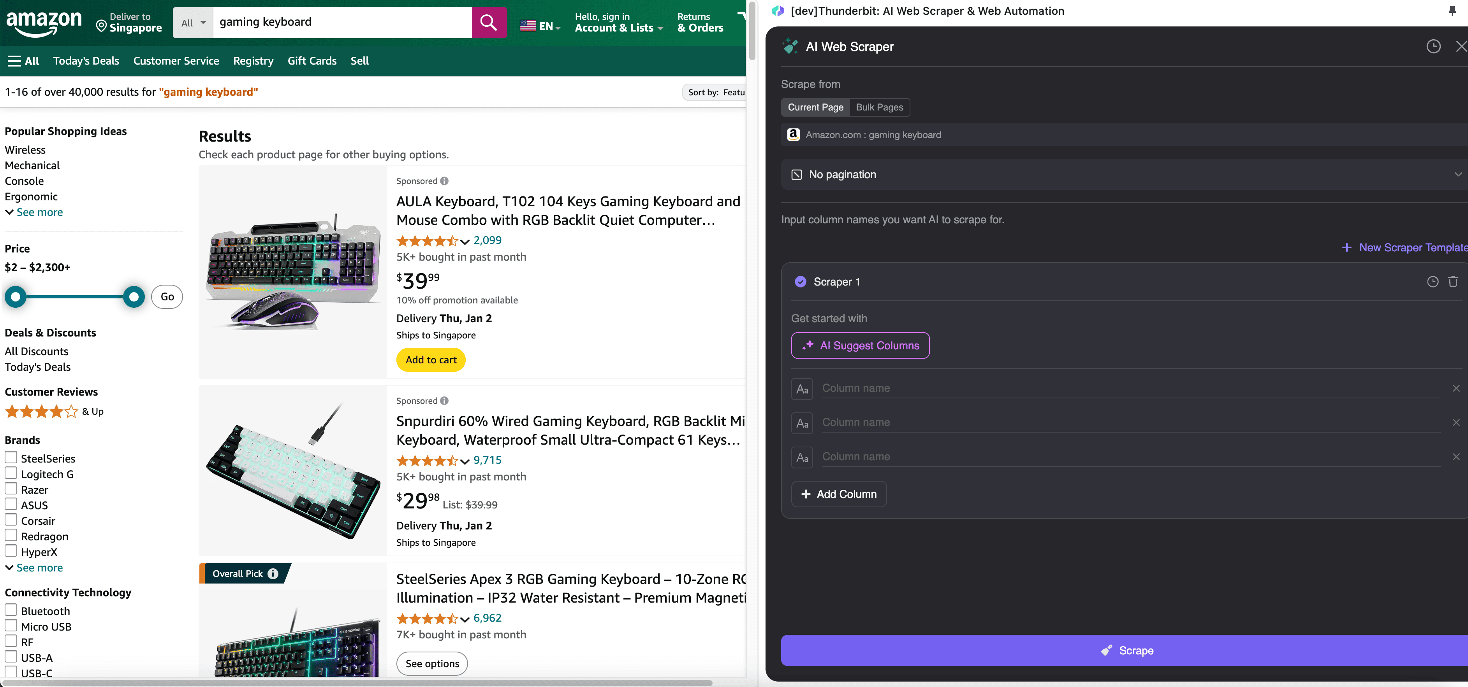
Task: Open rating breakdown chevron for Snpurdiri keyboard
Action: click(465, 462)
